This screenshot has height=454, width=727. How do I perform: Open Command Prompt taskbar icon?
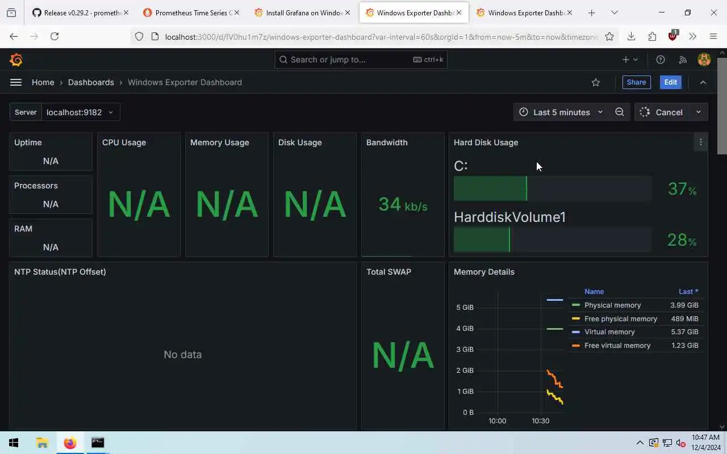click(x=98, y=443)
